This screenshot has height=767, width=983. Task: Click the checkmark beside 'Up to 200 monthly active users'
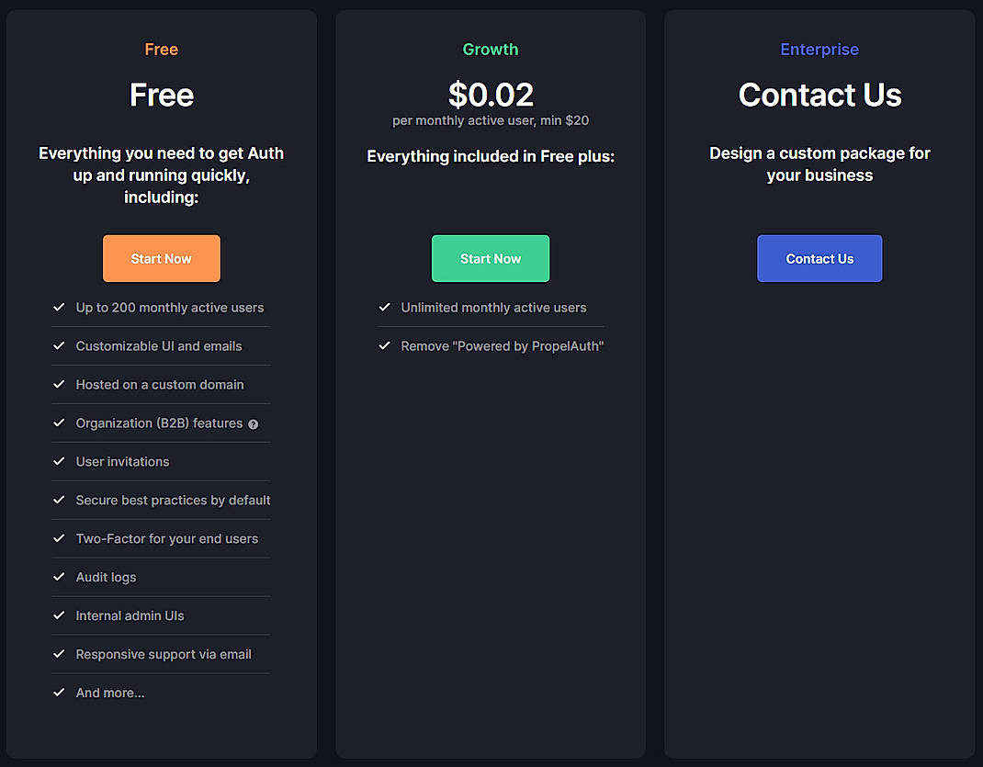coord(59,307)
